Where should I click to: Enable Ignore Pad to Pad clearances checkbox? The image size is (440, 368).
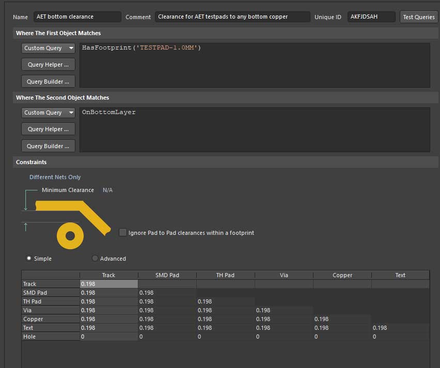pyautogui.click(x=123, y=233)
